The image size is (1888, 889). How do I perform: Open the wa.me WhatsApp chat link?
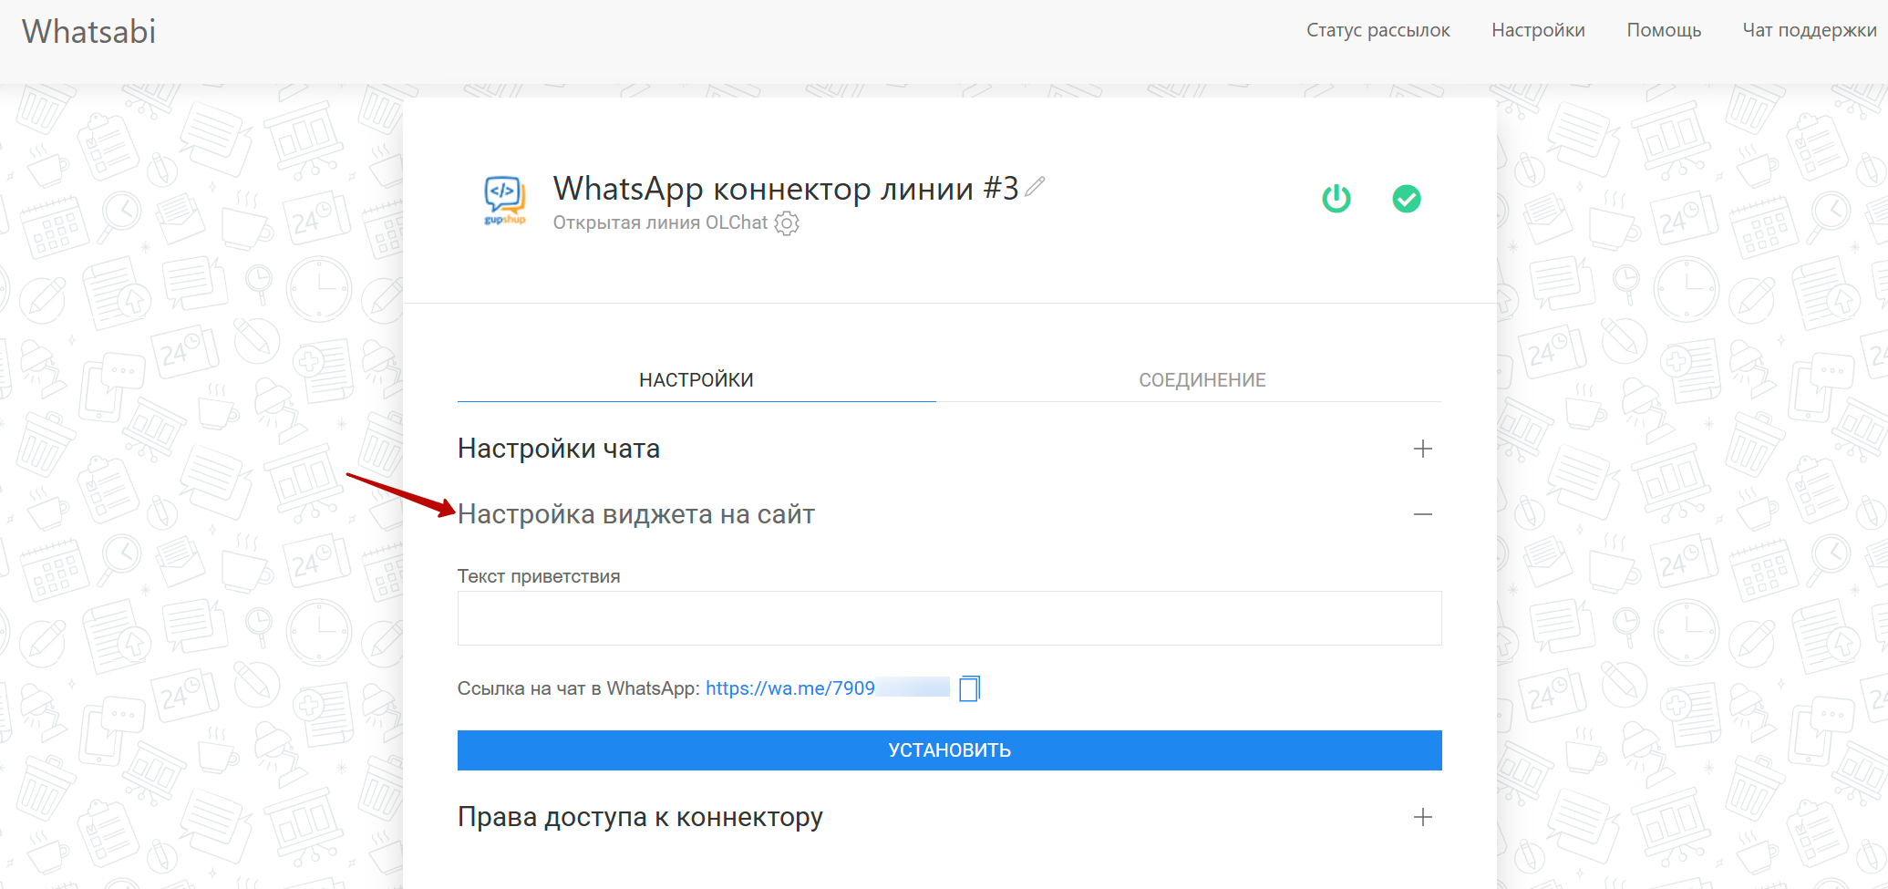(827, 688)
